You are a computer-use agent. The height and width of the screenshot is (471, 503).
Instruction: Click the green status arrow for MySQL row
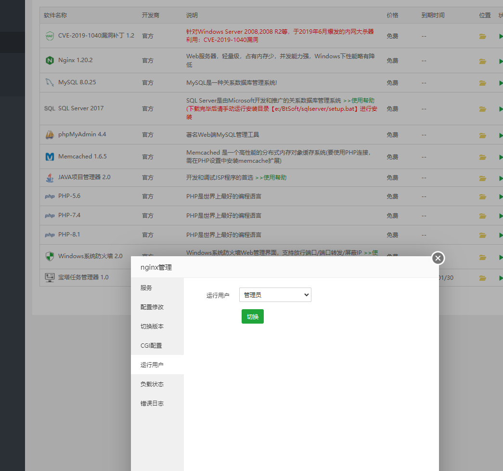(501, 83)
